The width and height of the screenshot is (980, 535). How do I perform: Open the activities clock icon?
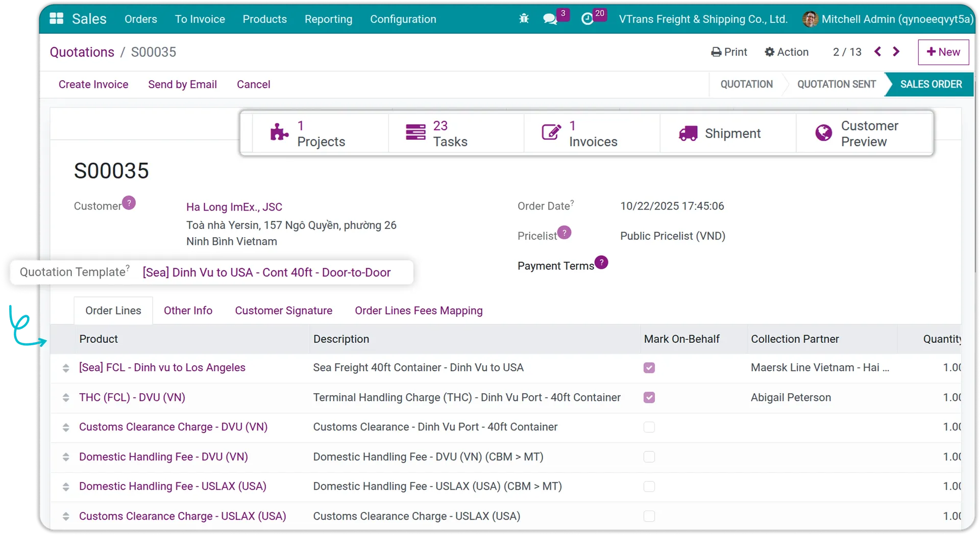pyautogui.click(x=587, y=19)
